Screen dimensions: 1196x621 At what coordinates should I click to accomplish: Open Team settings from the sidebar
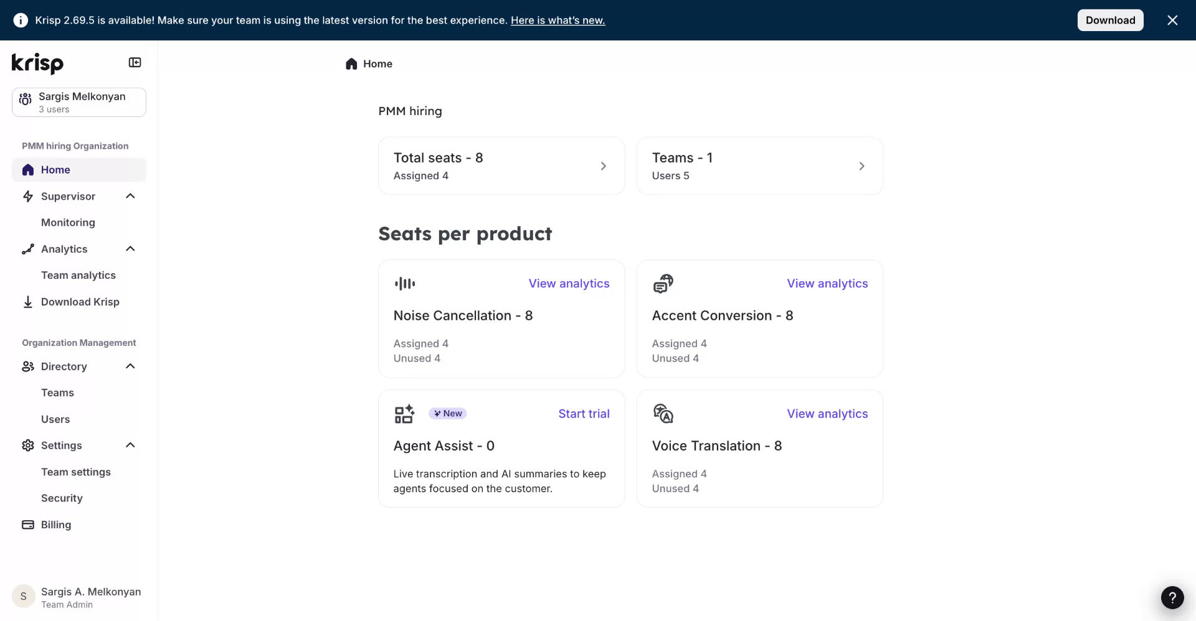tap(76, 472)
